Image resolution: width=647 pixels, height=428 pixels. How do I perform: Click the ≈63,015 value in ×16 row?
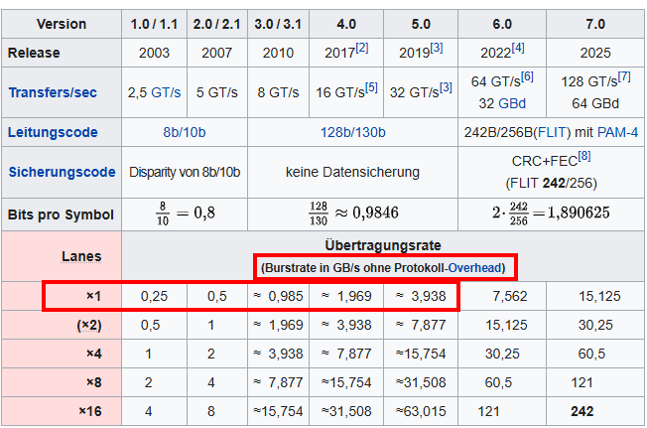point(421,411)
